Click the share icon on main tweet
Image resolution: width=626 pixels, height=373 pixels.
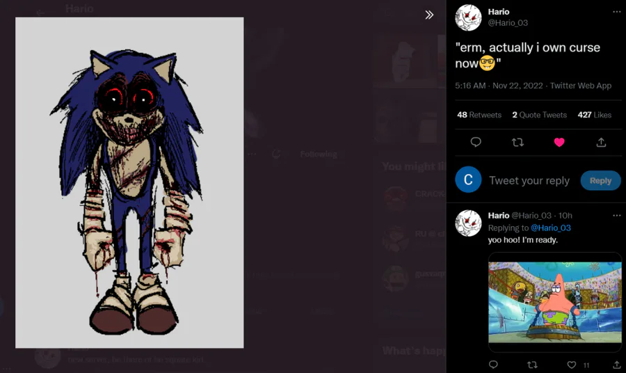[x=601, y=142]
